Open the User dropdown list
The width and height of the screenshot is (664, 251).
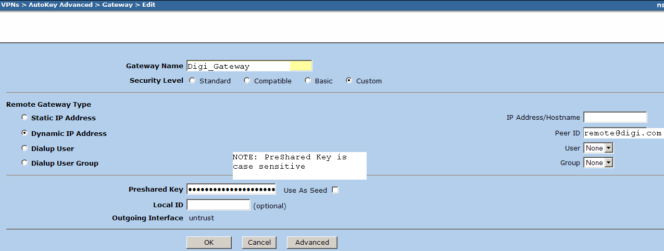point(599,148)
